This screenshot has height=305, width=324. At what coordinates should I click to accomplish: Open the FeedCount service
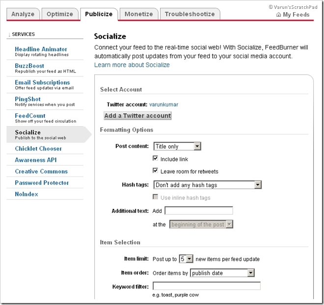tap(30, 116)
